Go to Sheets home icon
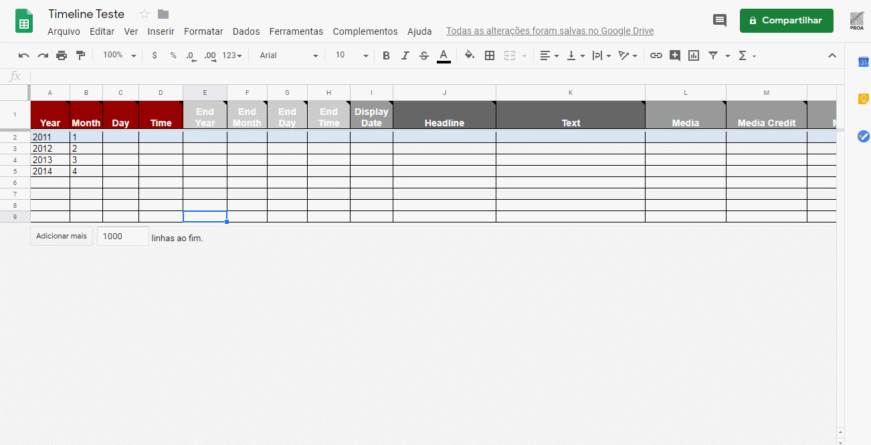This screenshot has height=445, width=871. pyautogui.click(x=24, y=21)
